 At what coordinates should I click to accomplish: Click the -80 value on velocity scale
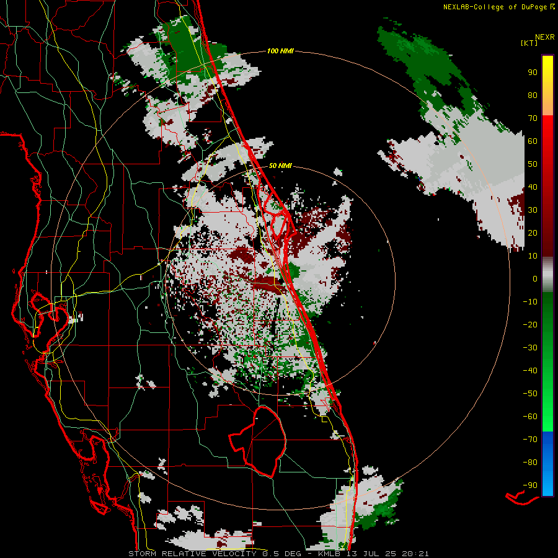click(530, 463)
